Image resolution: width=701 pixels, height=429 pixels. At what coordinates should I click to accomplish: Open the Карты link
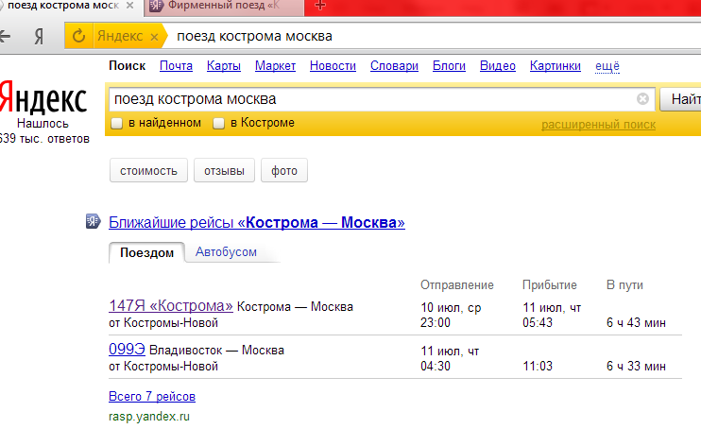click(x=224, y=66)
